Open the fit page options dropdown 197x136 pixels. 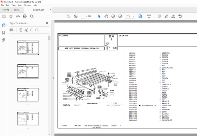pos(142,16)
